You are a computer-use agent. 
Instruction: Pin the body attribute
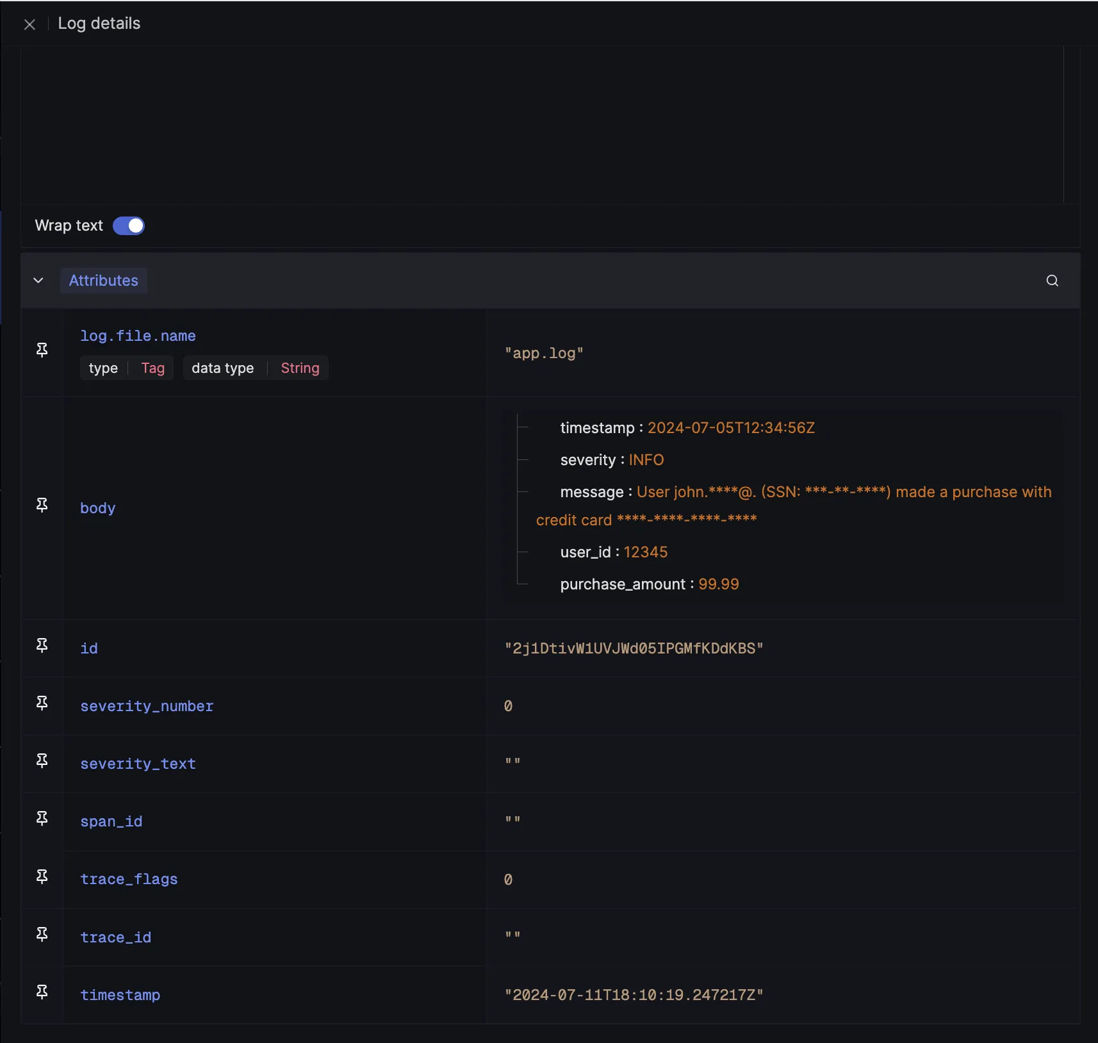[x=42, y=505]
